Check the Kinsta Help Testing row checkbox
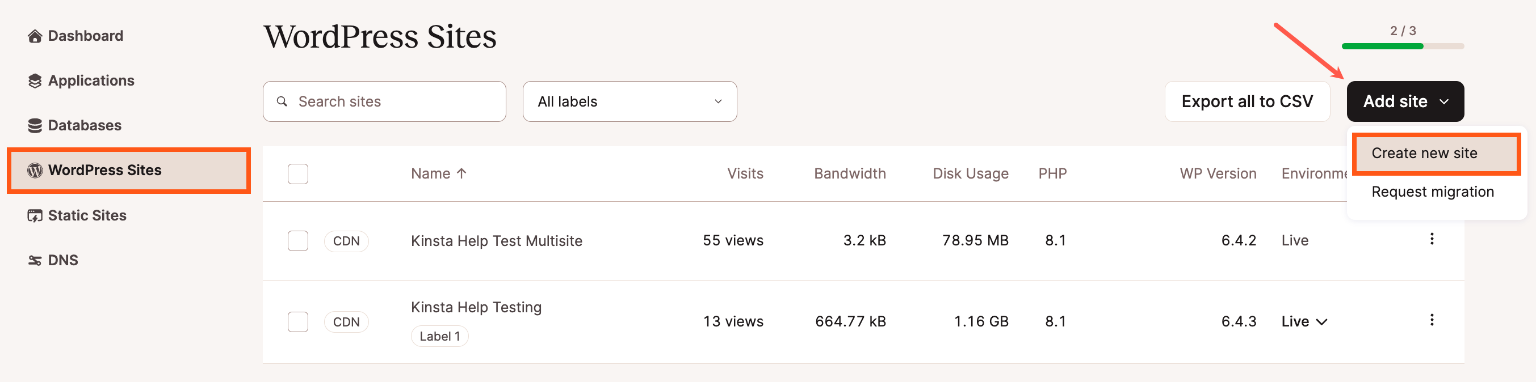The height and width of the screenshot is (382, 1536). 297,322
